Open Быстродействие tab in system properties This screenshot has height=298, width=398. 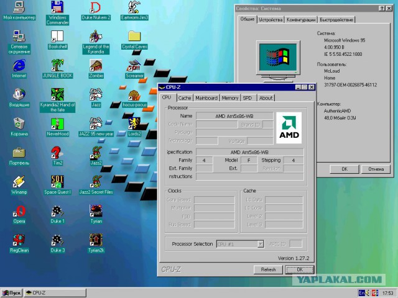pyautogui.click(x=336, y=20)
